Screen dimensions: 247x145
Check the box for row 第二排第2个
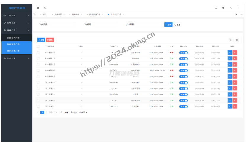(38, 89)
